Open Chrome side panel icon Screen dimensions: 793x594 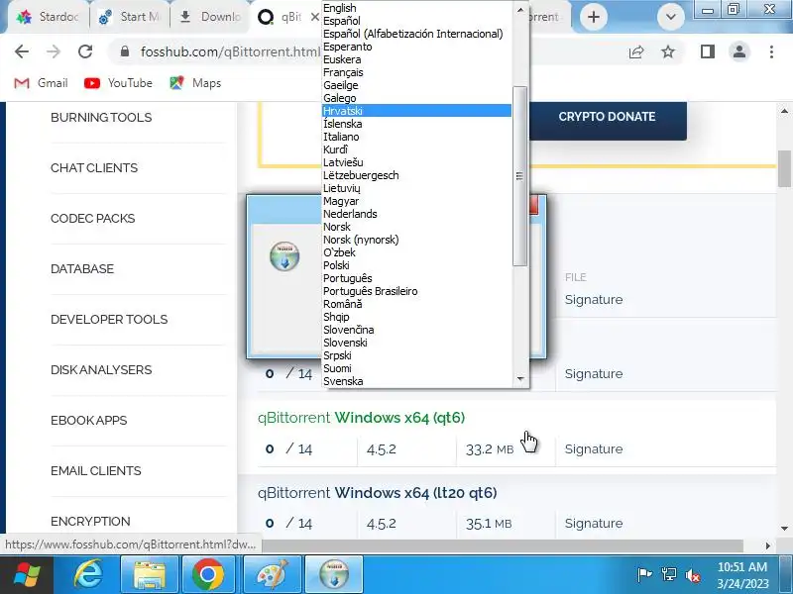(708, 51)
